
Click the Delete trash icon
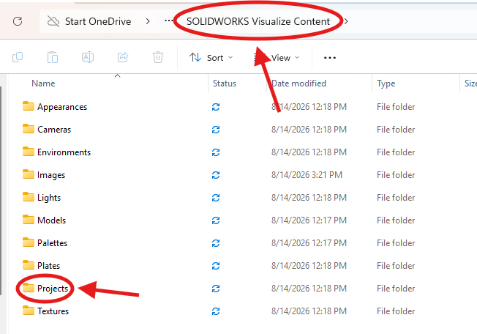point(158,57)
